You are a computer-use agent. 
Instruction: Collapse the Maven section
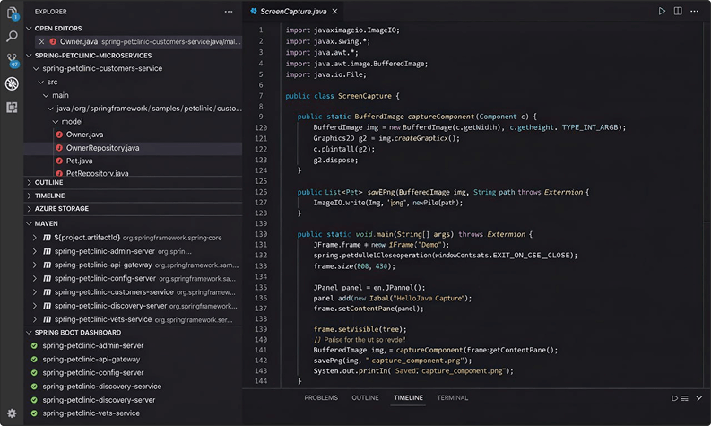click(47, 222)
